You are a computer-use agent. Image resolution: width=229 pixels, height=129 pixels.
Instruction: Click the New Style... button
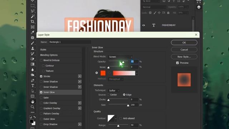tap(184, 57)
